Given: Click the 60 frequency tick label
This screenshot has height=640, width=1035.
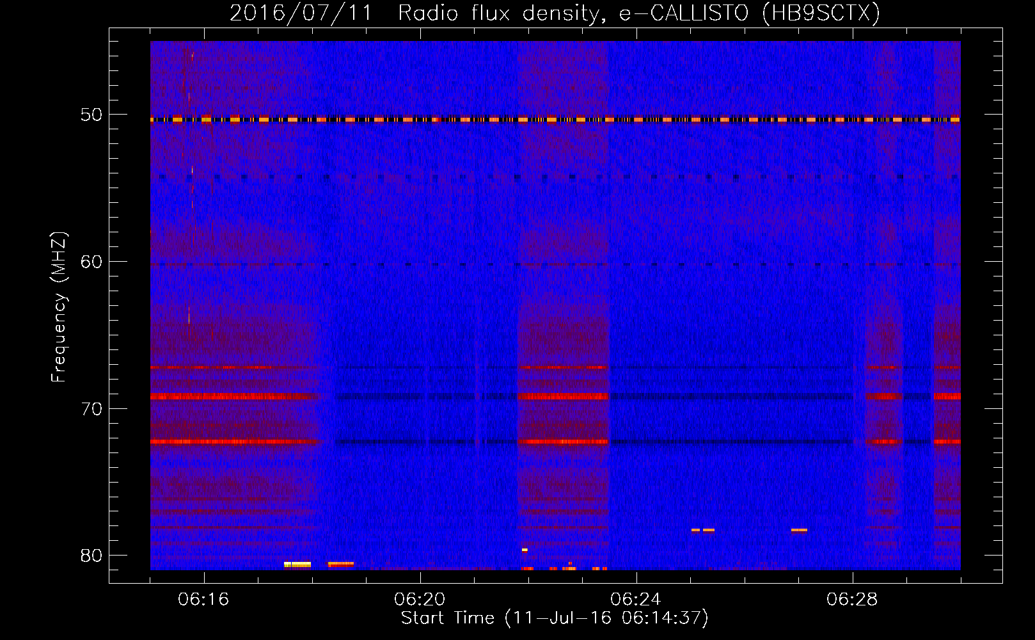Looking at the screenshot, I should tap(91, 262).
